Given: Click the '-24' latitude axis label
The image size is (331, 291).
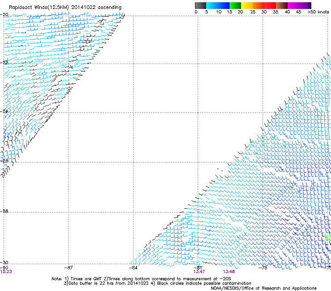Looking at the screenshot, I should [x=4, y=111].
